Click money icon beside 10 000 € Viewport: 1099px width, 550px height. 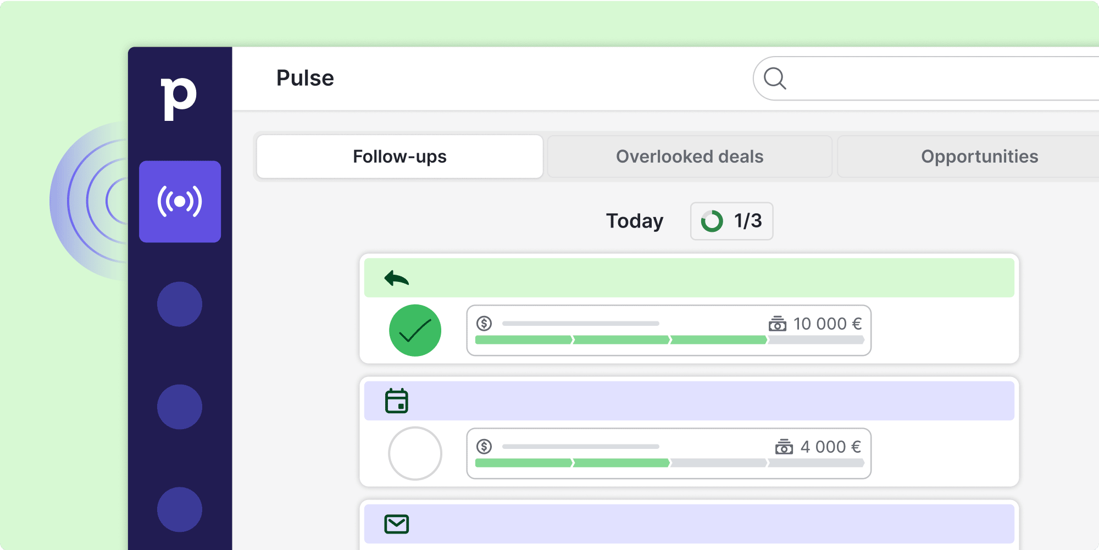pos(777,324)
